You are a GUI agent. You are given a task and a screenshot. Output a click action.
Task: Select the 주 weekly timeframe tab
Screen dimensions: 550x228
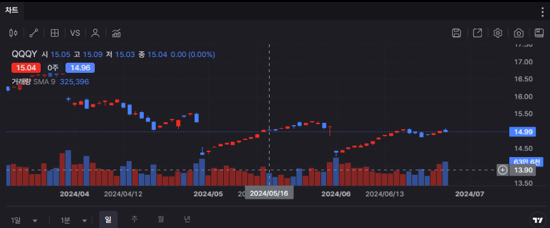click(x=134, y=219)
